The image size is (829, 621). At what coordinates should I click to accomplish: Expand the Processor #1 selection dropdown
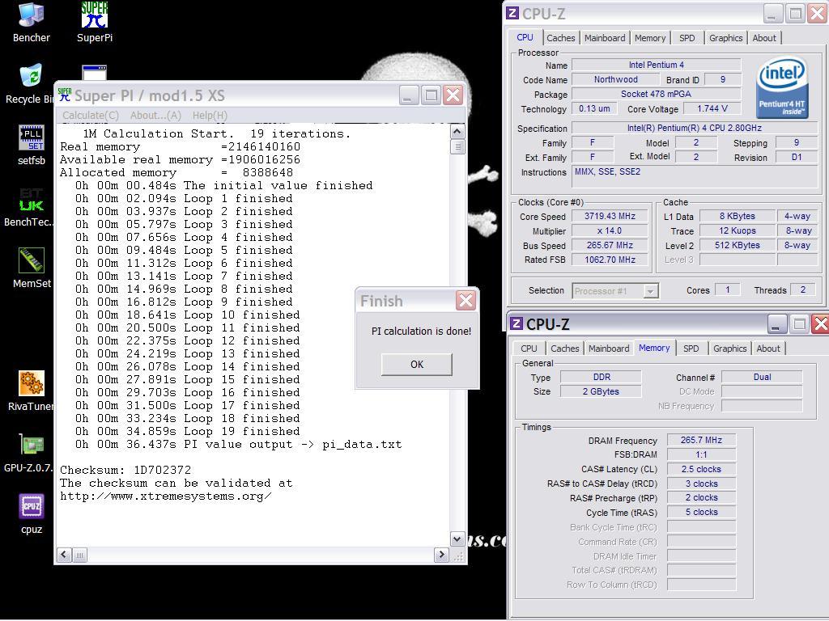(651, 291)
